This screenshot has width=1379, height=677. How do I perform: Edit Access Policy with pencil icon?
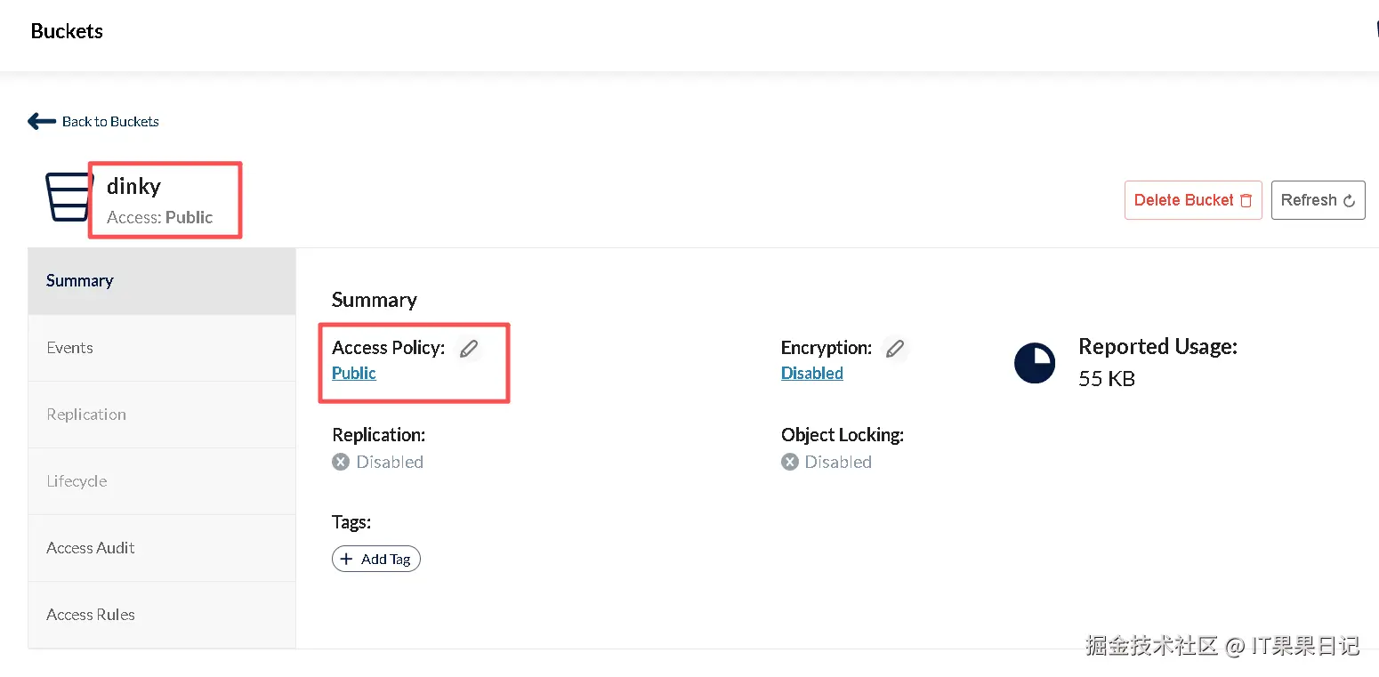pos(469,349)
